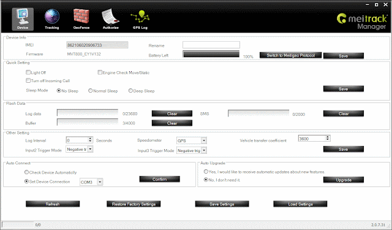The width and height of the screenshot is (392, 230).
Task: Clear the SMS flash data
Action: coord(344,113)
